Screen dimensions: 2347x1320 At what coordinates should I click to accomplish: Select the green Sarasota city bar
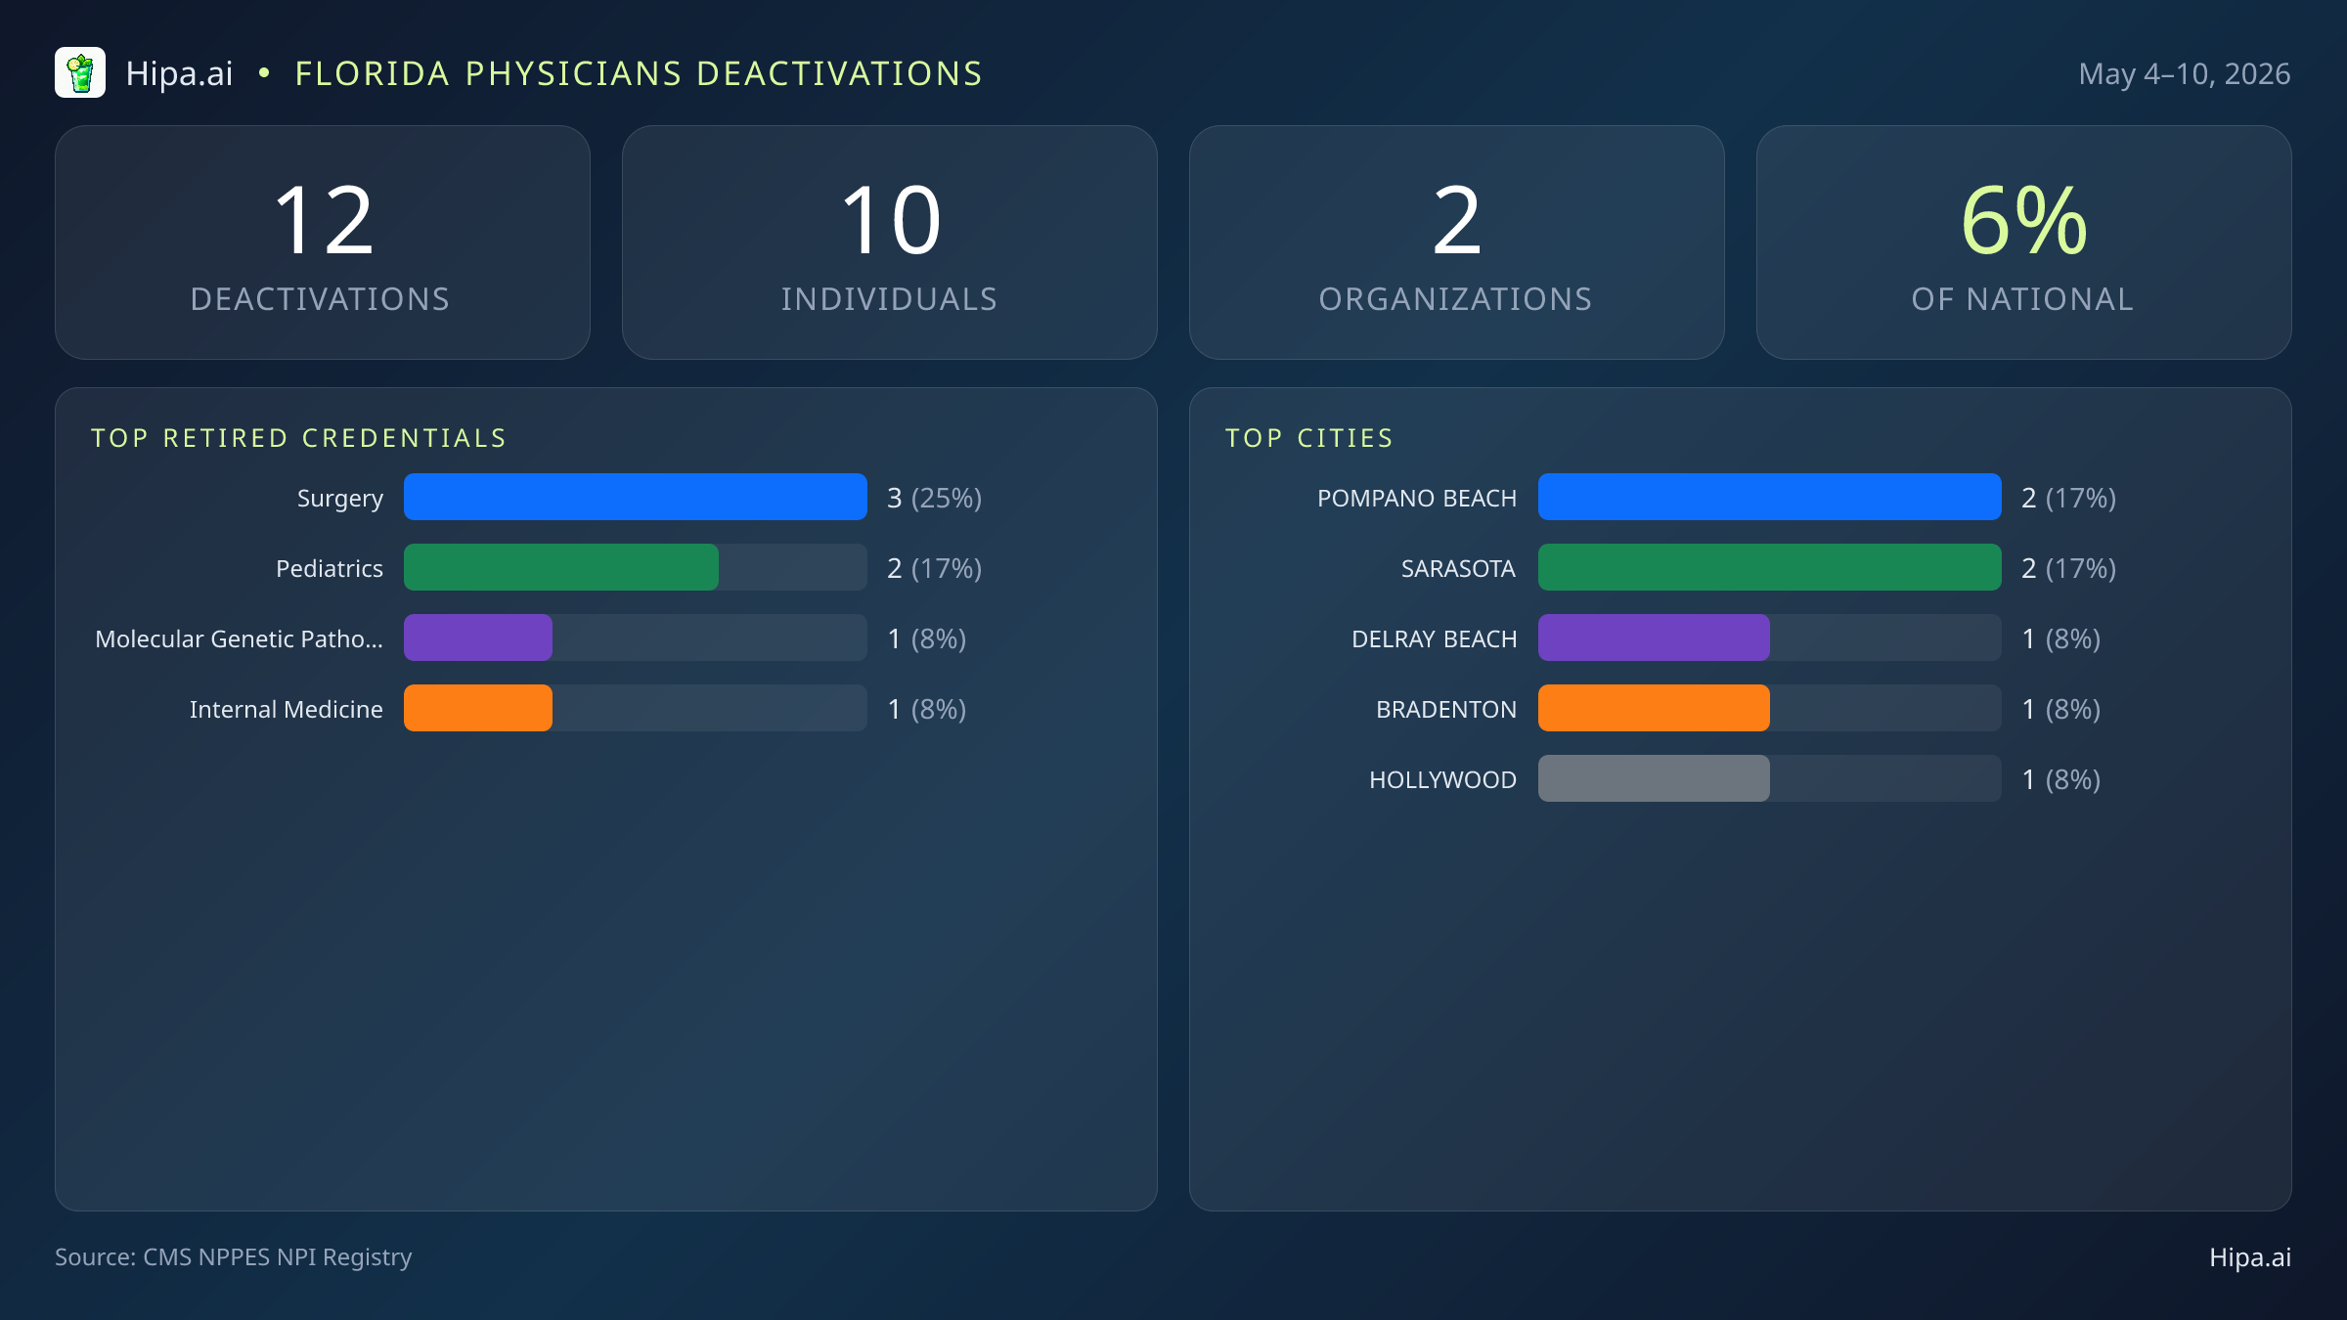pyautogui.click(x=1770, y=567)
